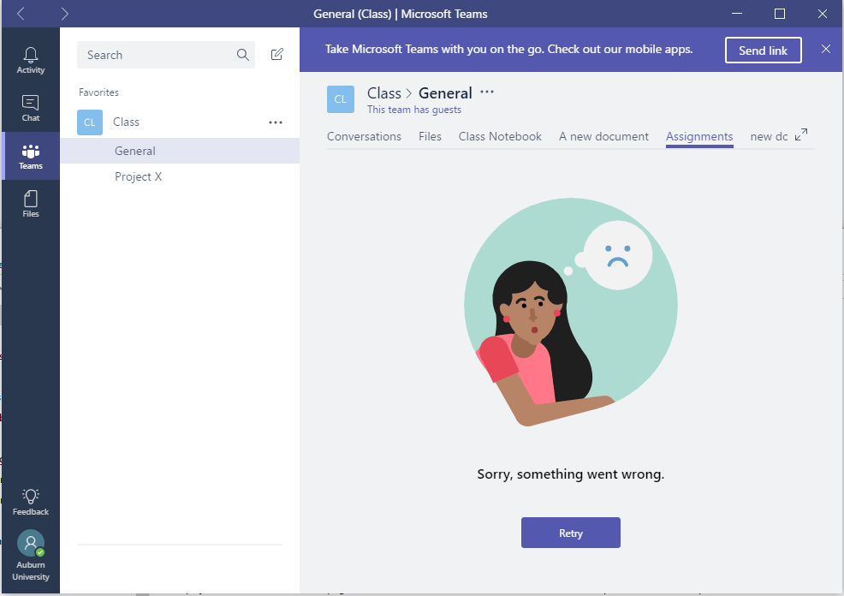Select the Project X channel

(180, 176)
